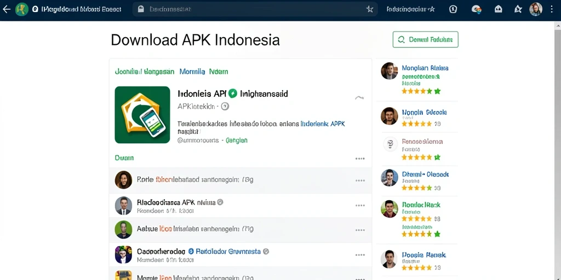The image size is (561, 280).
Task: Click the grey badge after 'APK nlviua'
Action: [x=220, y=202]
